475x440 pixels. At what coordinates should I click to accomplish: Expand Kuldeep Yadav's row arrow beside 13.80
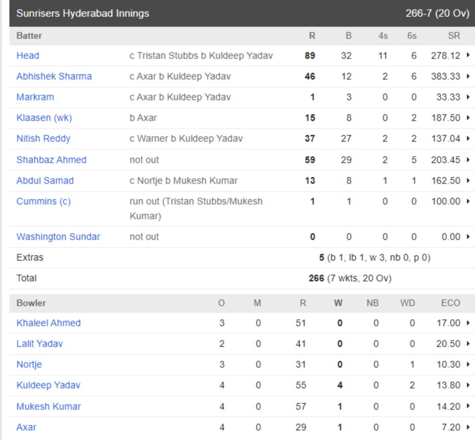[468, 385]
